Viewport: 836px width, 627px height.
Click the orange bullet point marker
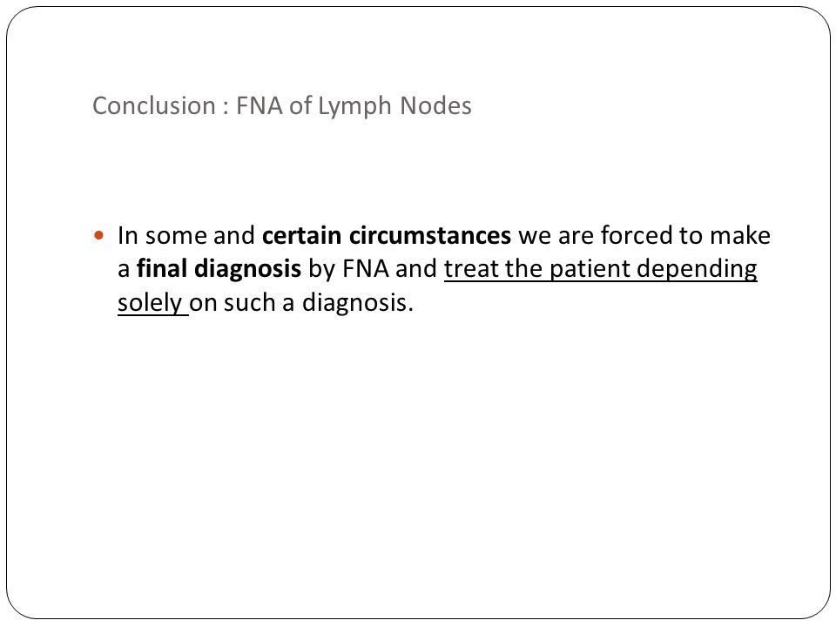point(98,235)
